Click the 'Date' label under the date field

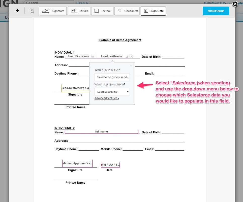[109, 170]
